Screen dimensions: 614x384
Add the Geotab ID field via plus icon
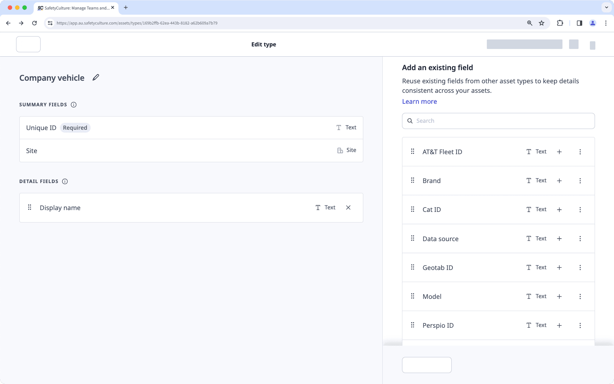pyautogui.click(x=559, y=267)
